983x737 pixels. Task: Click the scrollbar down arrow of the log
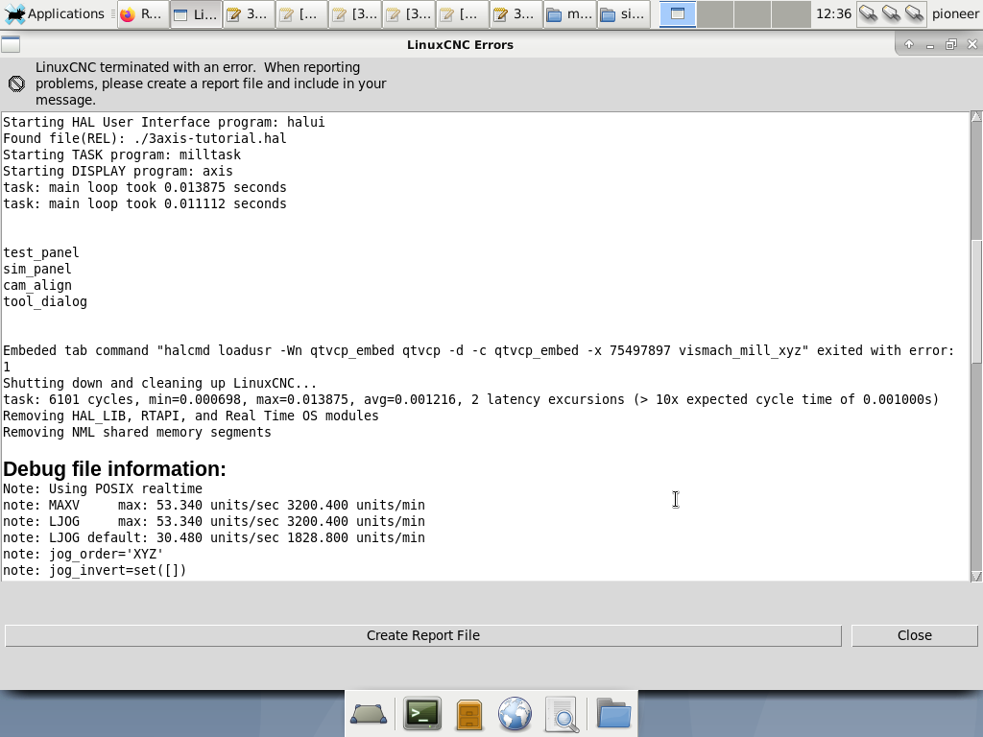[976, 576]
